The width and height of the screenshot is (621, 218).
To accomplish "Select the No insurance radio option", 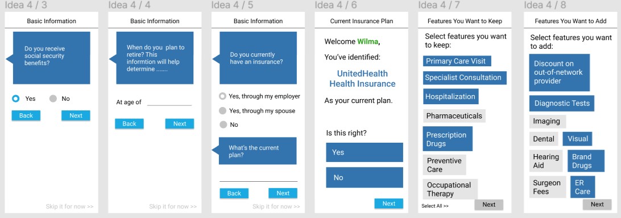I will (223, 125).
